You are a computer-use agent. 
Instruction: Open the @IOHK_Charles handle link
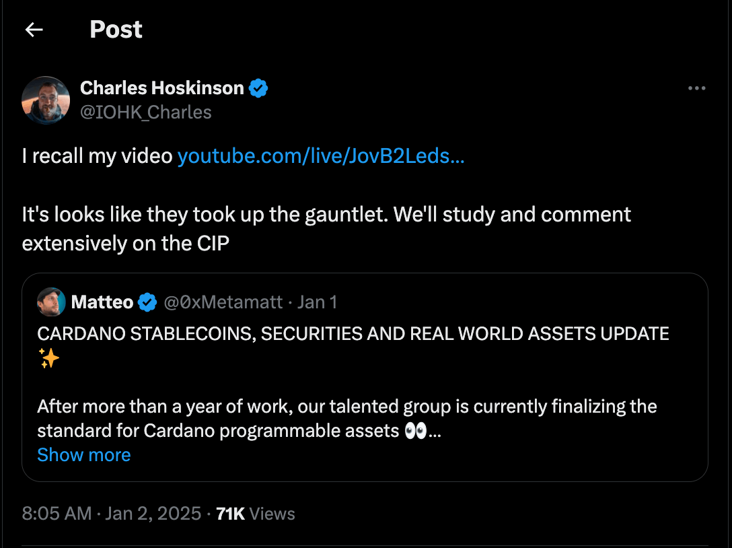[145, 112]
